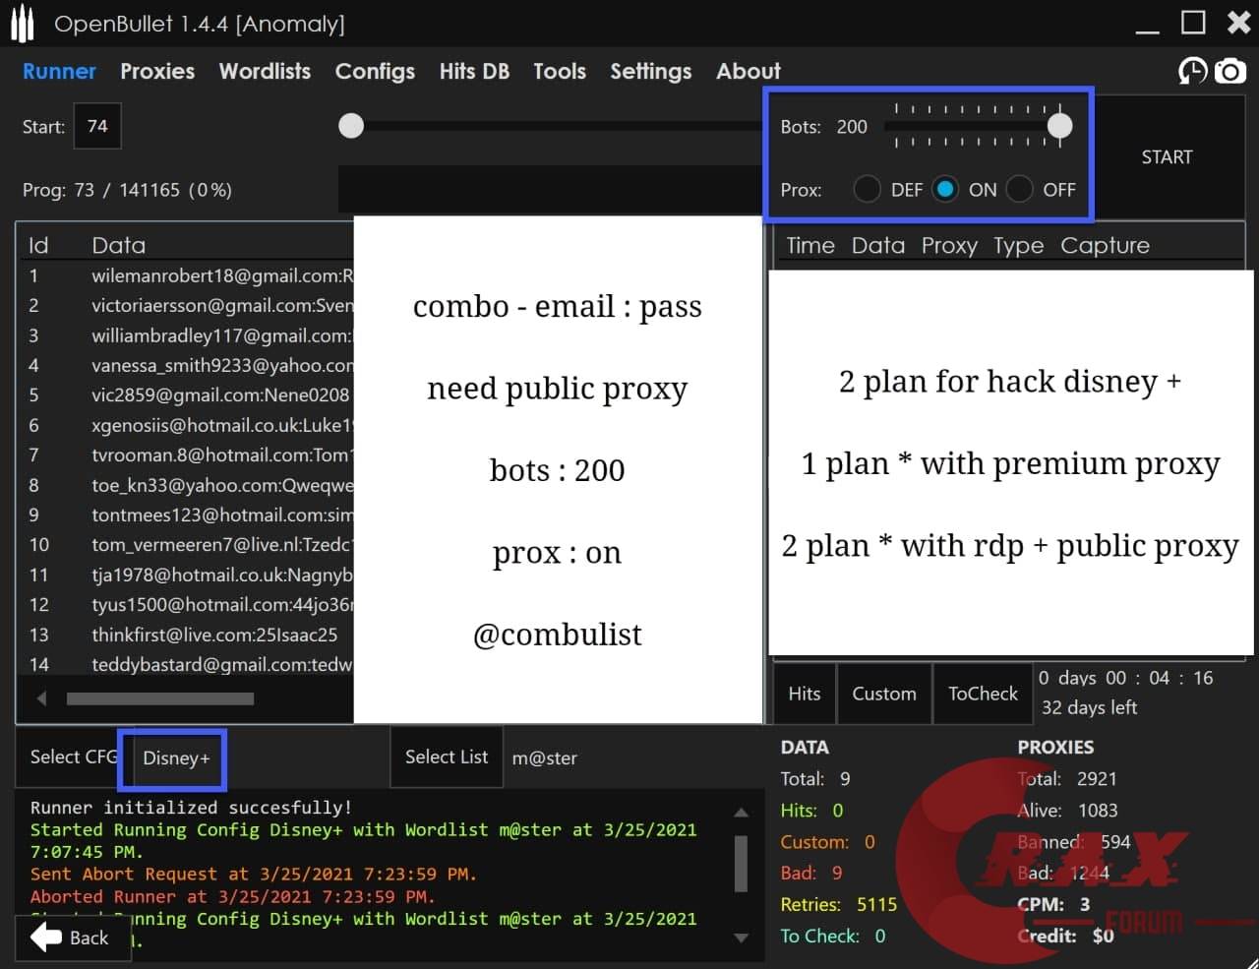Open the Wordlists tab
The width and height of the screenshot is (1259, 969).
coord(265,71)
